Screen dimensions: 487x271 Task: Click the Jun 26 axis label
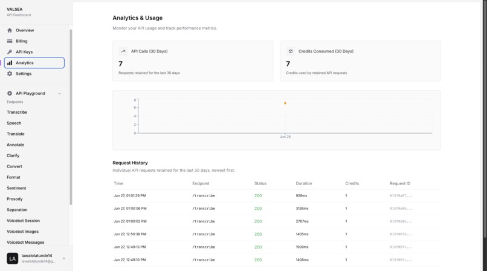point(285,137)
